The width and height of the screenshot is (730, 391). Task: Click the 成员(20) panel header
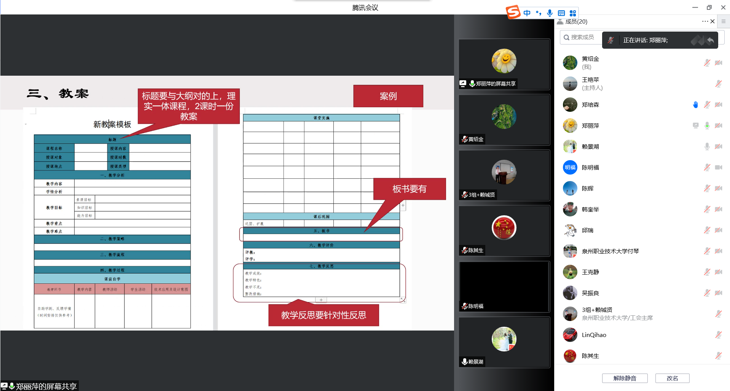pos(577,21)
